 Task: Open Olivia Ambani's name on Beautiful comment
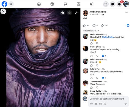pos(97,34)
